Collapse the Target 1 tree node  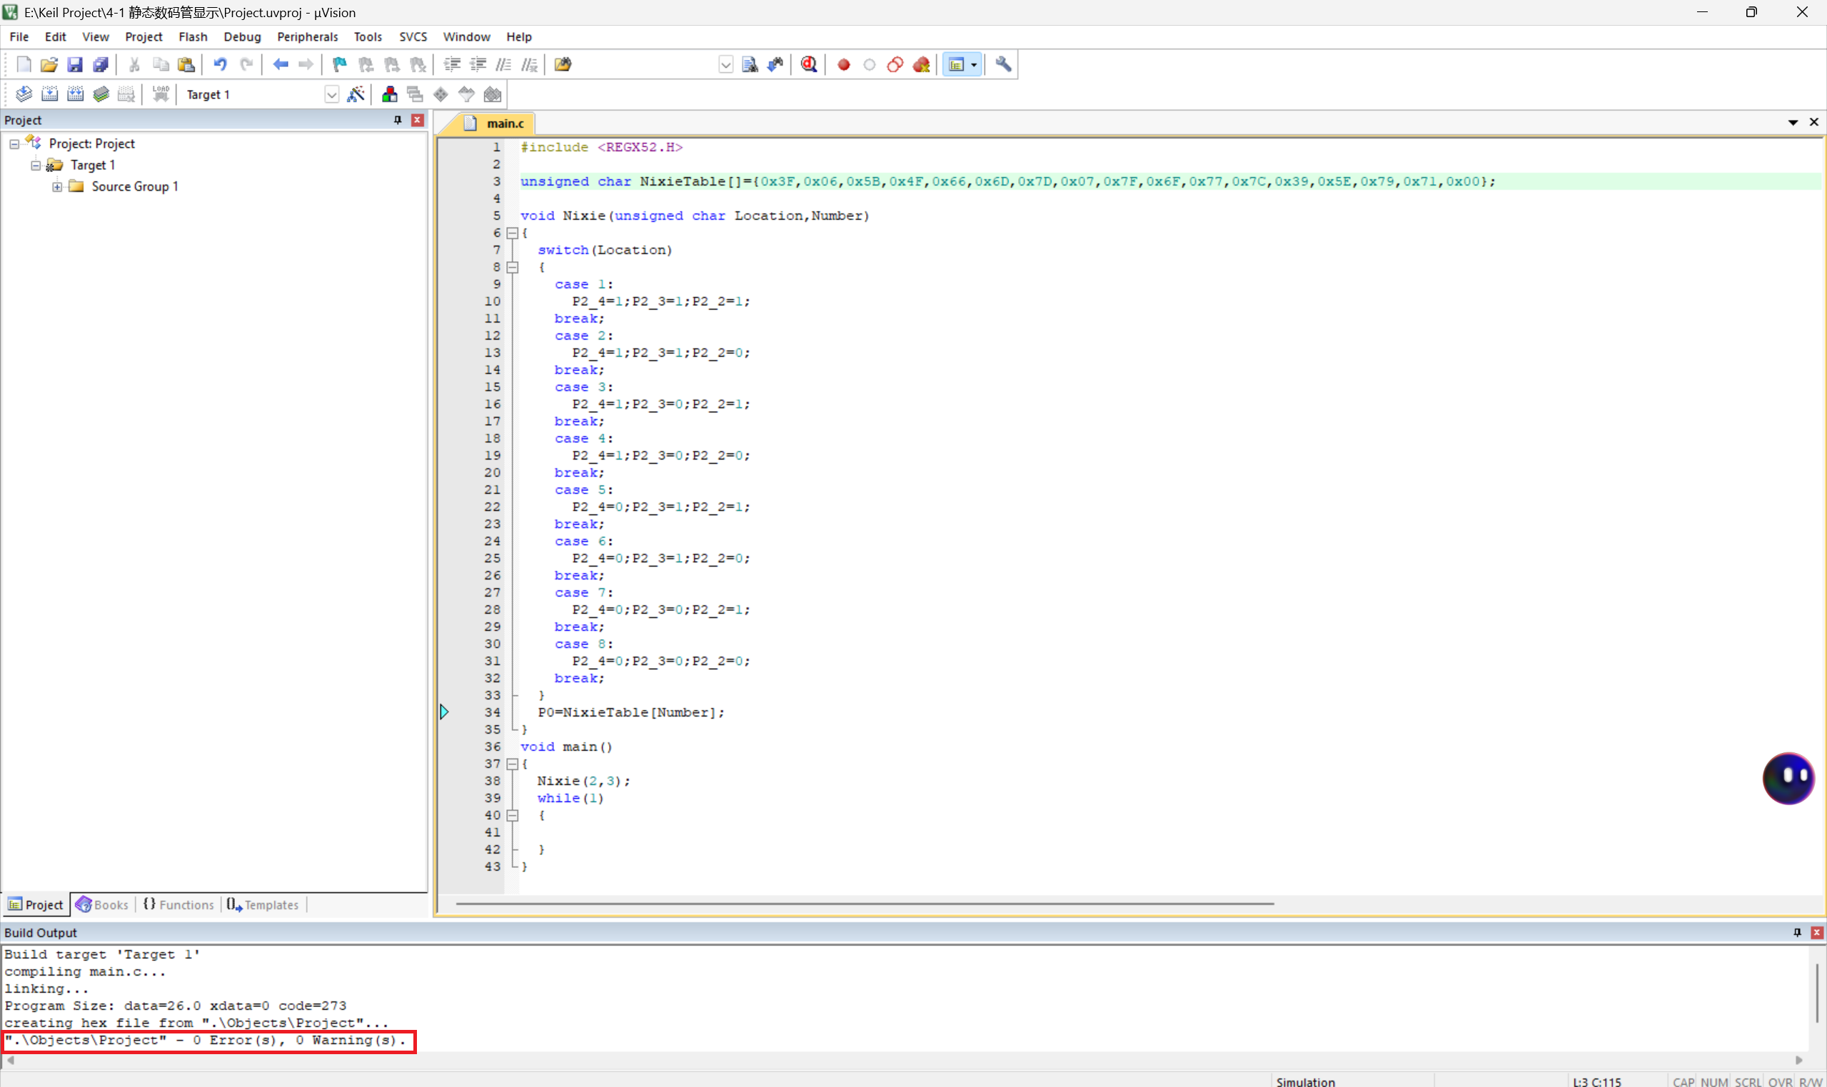[35, 166]
